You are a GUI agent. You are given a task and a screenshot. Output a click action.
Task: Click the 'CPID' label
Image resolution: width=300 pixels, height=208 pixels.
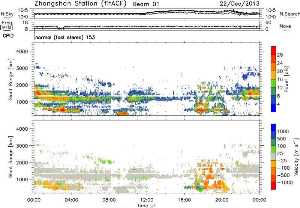click(8, 36)
